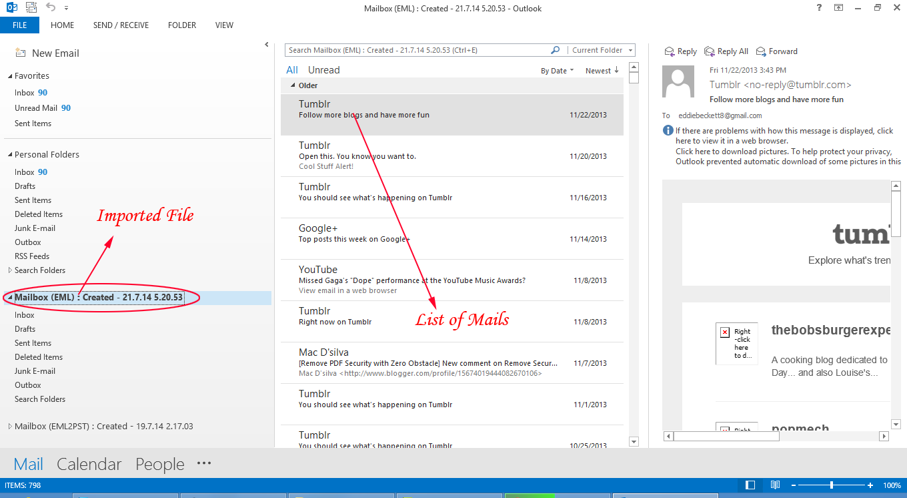
Task: Switch to the Calendar module
Action: click(89, 464)
